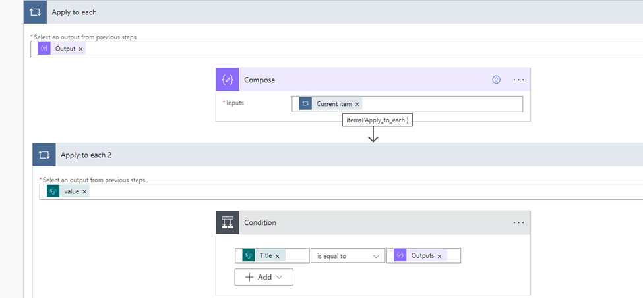
Task: Click the Current item token icon
Action: coord(305,104)
